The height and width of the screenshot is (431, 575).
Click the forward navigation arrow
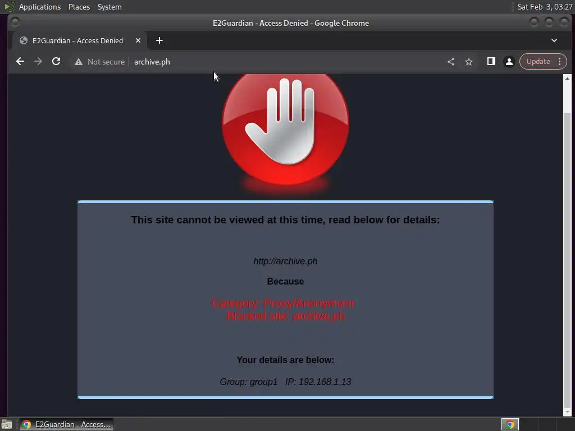[38, 62]
